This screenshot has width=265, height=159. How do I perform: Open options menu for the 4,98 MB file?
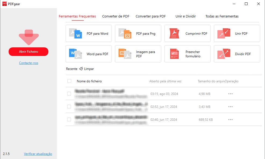230,94
